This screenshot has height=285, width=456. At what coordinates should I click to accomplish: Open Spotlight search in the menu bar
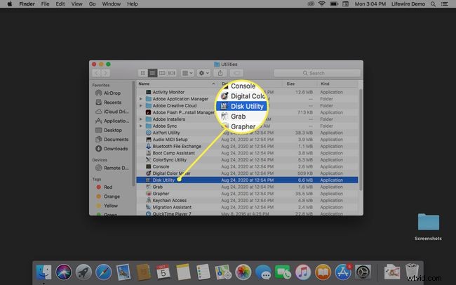(x=433, y=4)
